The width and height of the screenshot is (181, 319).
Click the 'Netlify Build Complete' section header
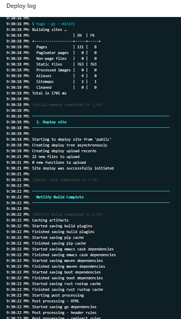[x=60, y=197]
